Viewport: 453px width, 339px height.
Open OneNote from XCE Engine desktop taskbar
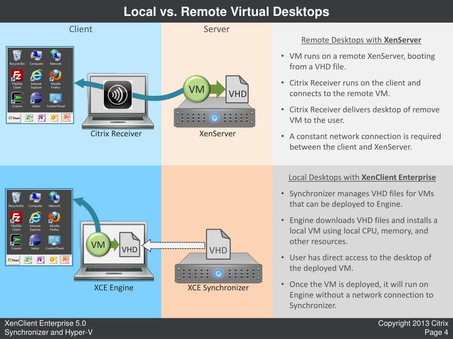41,260
